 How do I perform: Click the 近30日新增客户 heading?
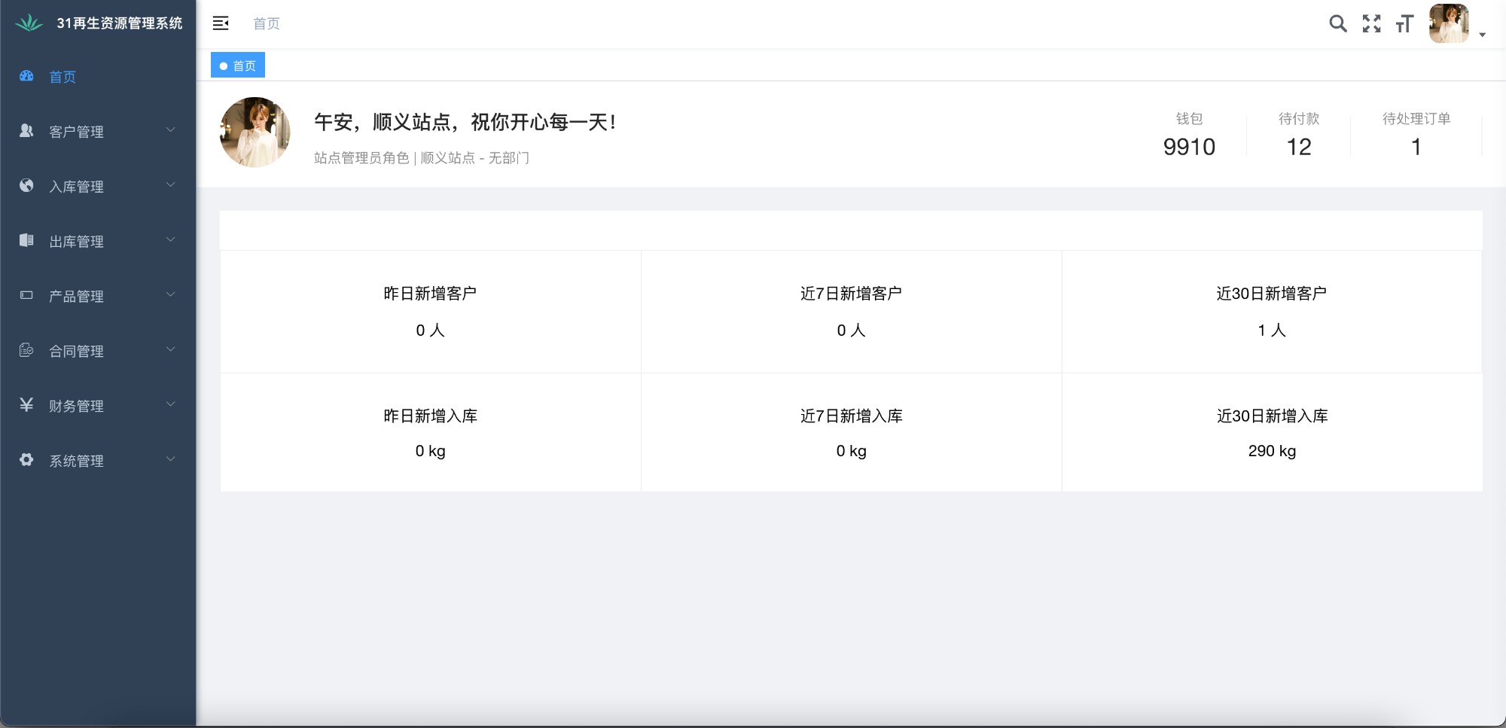1272,294
